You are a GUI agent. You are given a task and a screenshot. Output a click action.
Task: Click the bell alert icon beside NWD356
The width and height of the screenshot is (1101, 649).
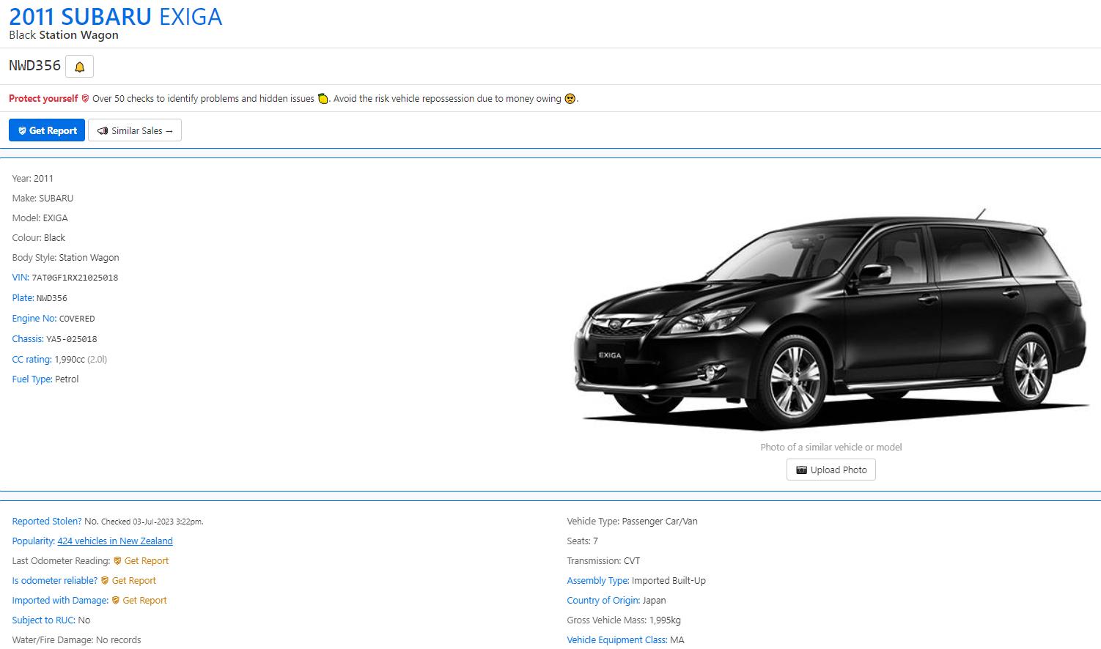click(x=79, y=67)
